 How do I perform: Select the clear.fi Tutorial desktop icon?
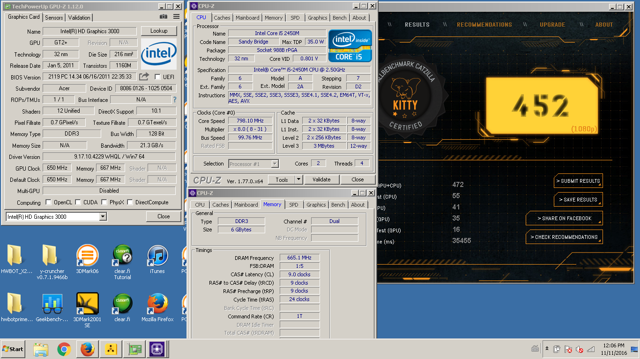click(122, 263)
